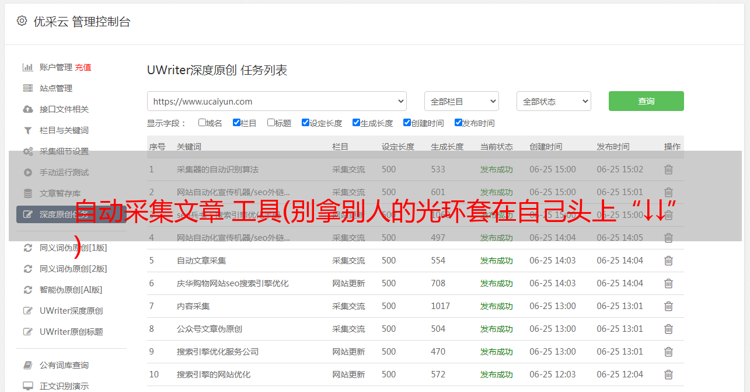Click 网站更新 category in row 6

coord(349,283)
